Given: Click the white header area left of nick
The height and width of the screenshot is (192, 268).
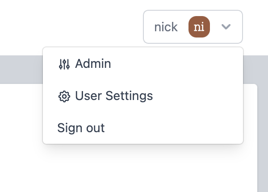Looking at the screenshot, I should (67, 27).
